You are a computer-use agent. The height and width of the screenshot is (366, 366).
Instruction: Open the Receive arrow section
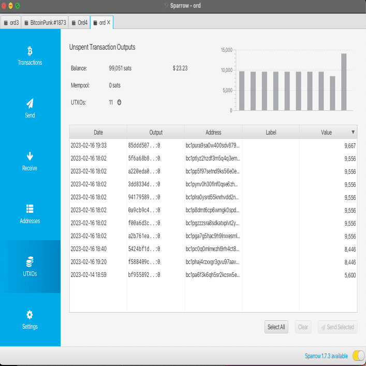click(30, 161)
